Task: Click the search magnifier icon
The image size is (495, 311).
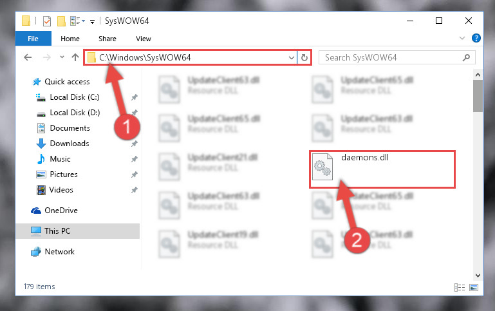Action: click(466, 57)
